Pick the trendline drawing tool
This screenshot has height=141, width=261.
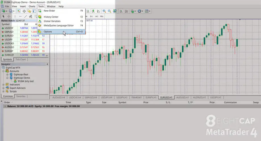[25, 16]
